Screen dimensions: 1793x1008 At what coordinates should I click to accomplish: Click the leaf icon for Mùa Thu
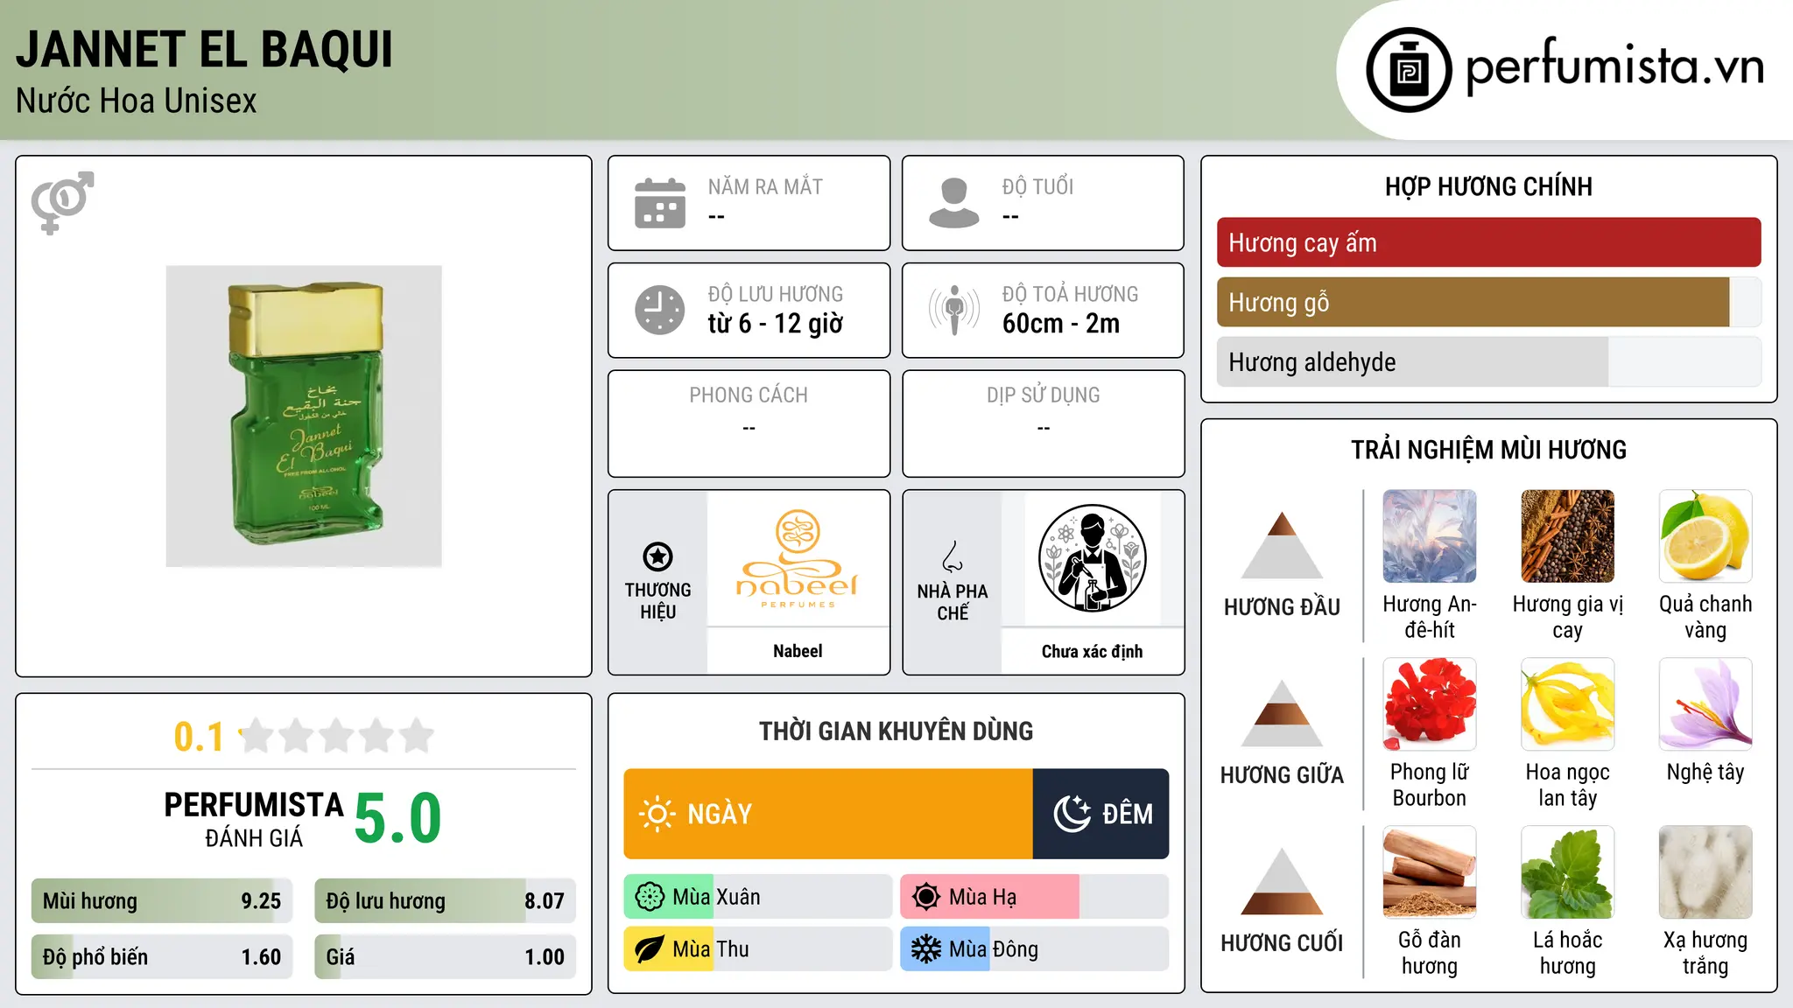(650, 949)
